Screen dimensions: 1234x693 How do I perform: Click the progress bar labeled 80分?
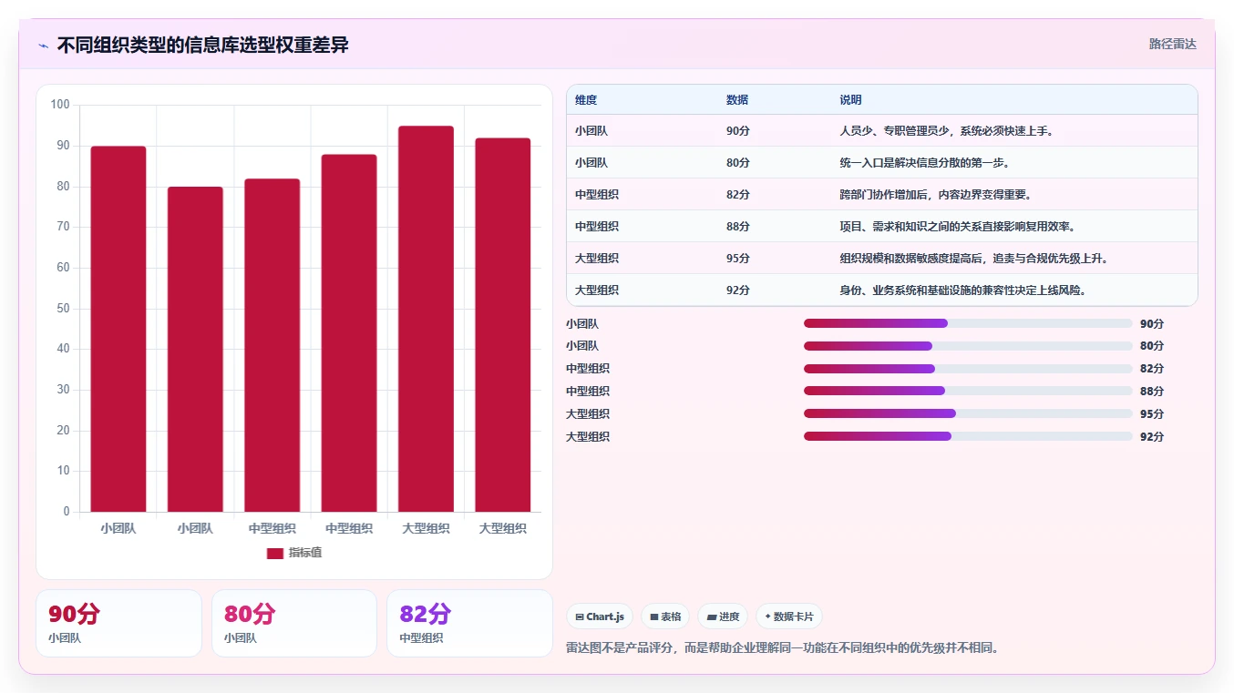pos(968,346)
